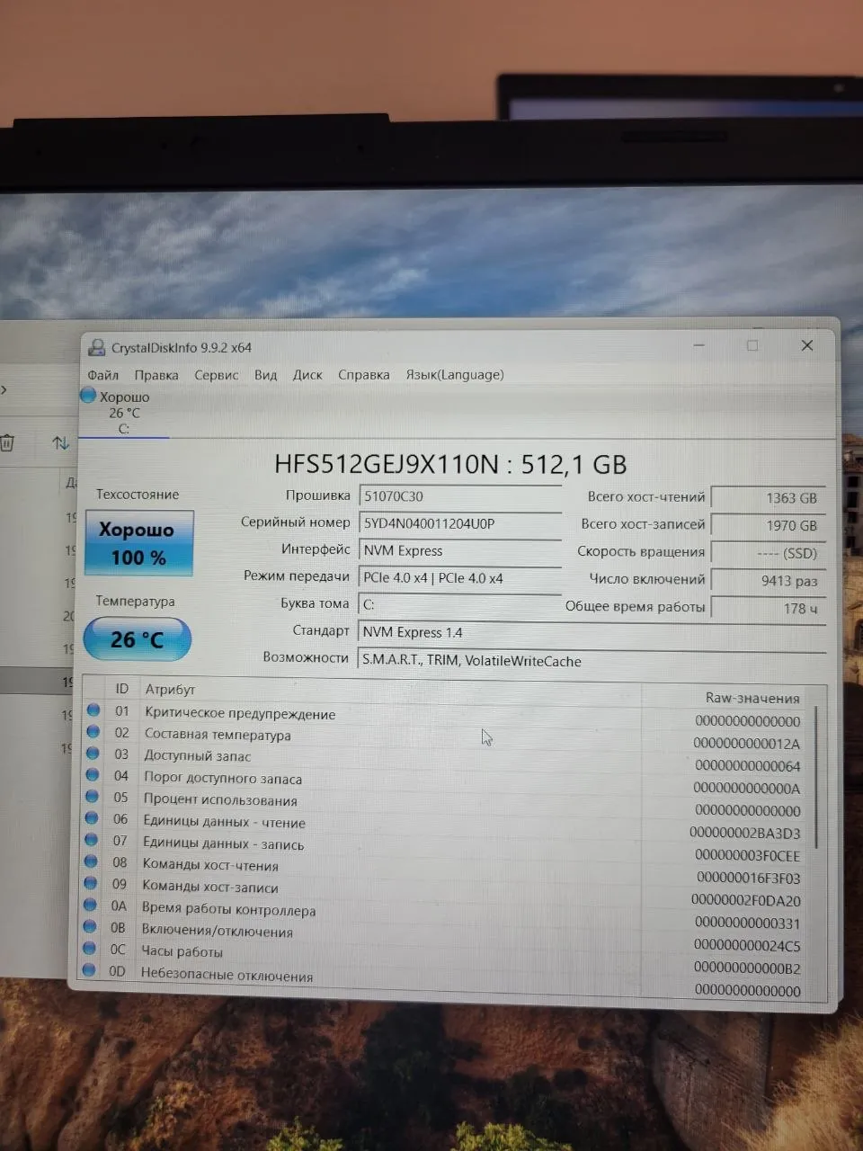This screenshot has height=1151, width=863.
Task: Click the Raw-значения column header
Action: [752, 698]
